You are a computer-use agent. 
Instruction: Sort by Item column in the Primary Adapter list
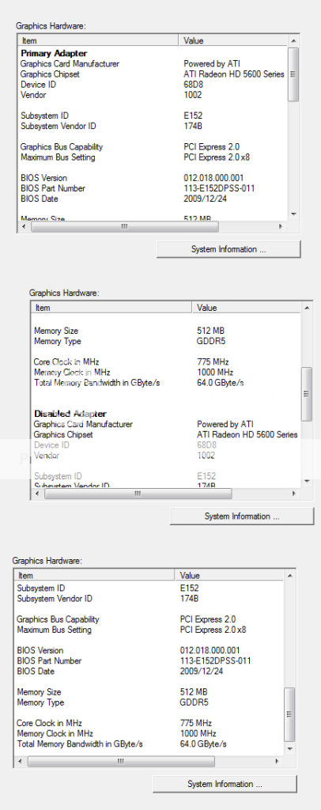[x=99, y=40]
